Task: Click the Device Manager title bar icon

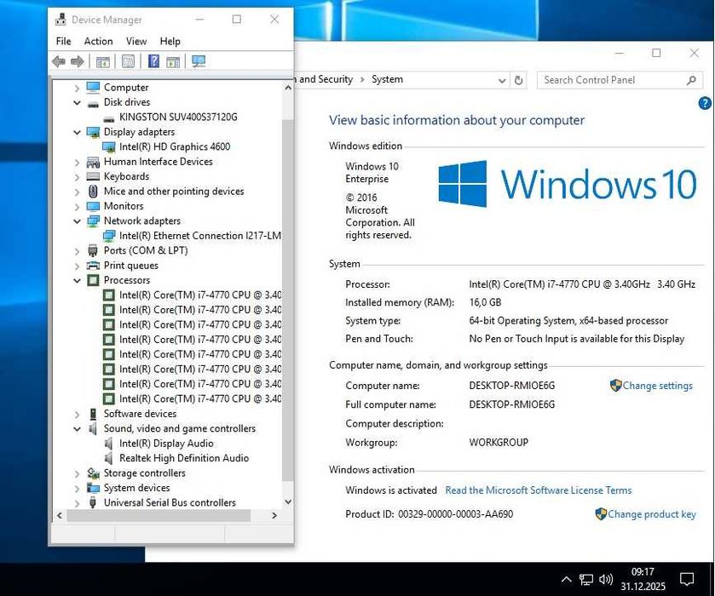Action: 61,20
